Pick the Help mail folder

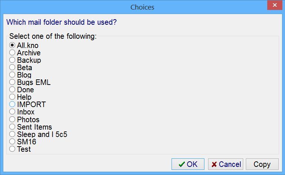tap(12, 97)
